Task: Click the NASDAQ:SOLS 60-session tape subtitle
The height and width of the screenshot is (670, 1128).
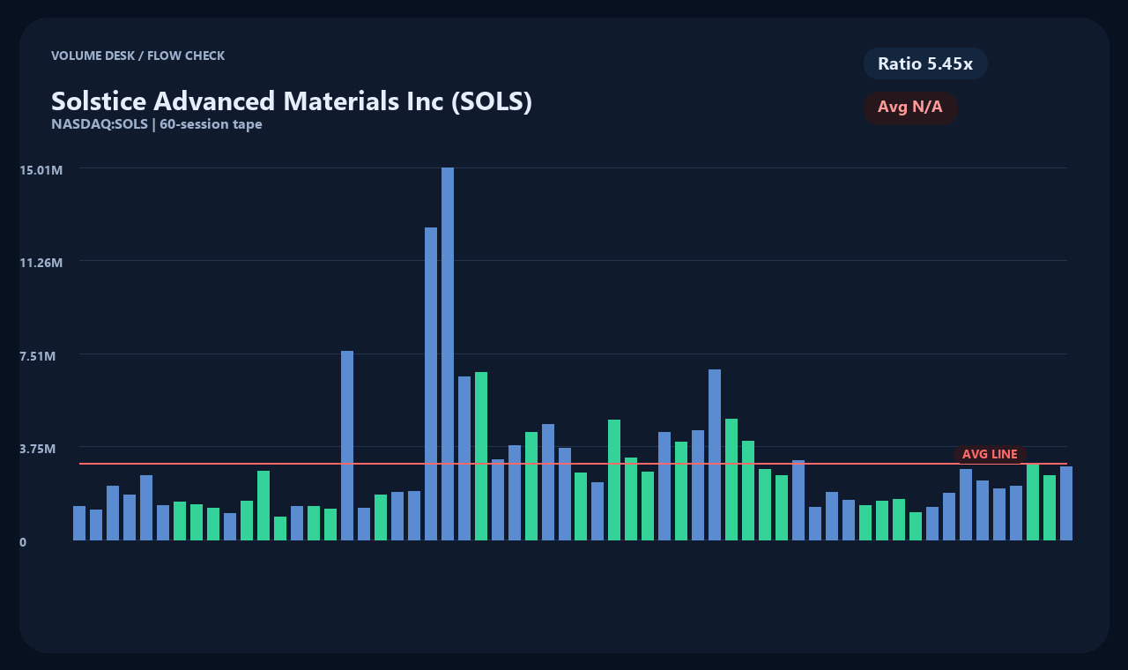Action: (157, 124)
